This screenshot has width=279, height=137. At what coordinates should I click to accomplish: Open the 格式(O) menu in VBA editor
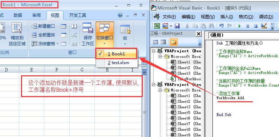246,17
